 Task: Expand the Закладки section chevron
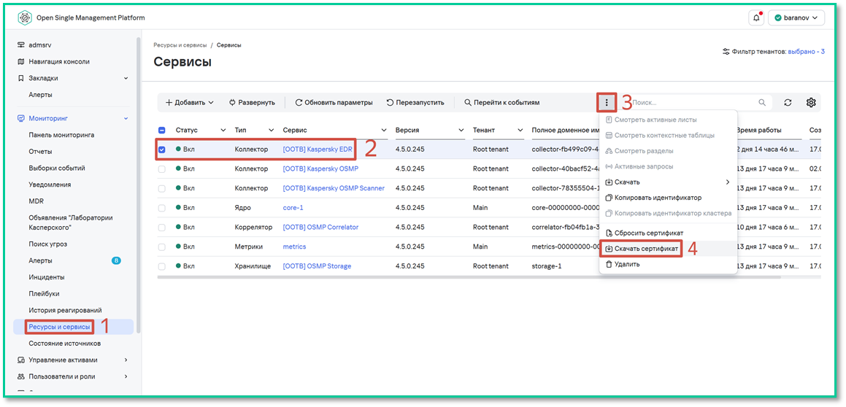(x=126, y=78)
